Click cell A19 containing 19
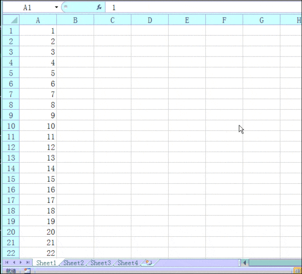 pos(38,221)
